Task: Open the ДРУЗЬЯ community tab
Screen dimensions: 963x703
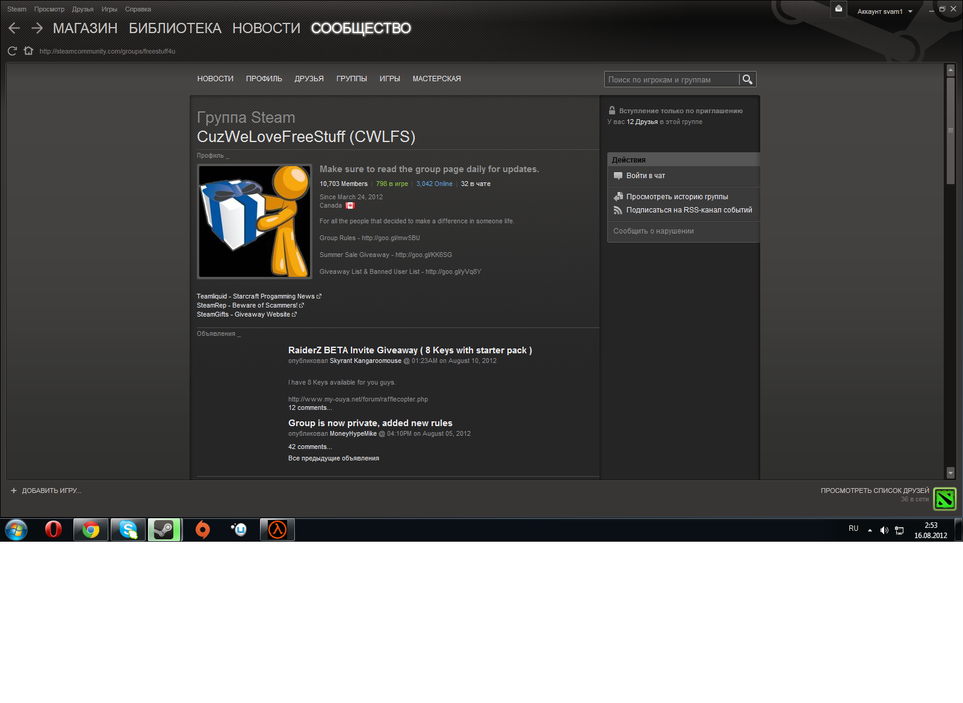Action: 309,79
